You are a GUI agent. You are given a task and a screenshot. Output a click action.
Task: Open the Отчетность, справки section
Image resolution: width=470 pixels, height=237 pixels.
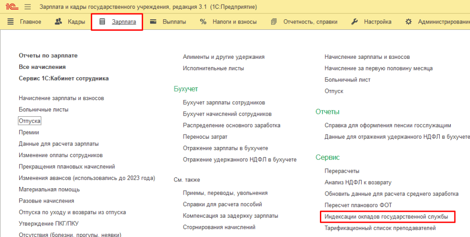[x=310, y=22]
